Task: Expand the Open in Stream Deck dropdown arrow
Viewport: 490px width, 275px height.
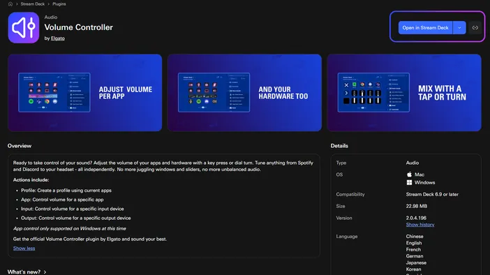Action: 459,28
